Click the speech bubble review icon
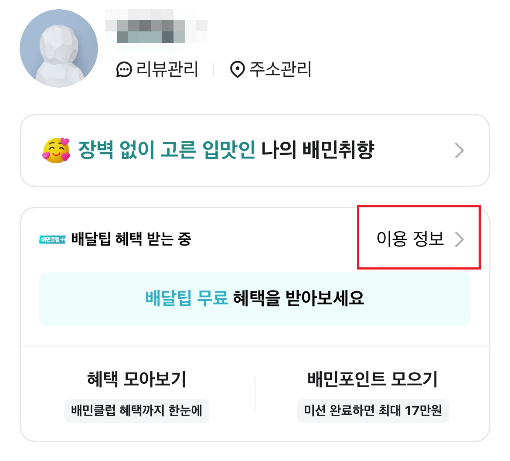 coord(124,70)
